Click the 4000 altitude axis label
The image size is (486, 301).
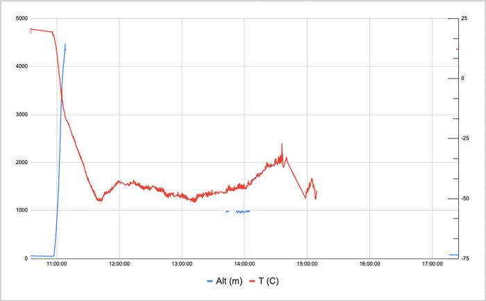[x=22, y=67]
